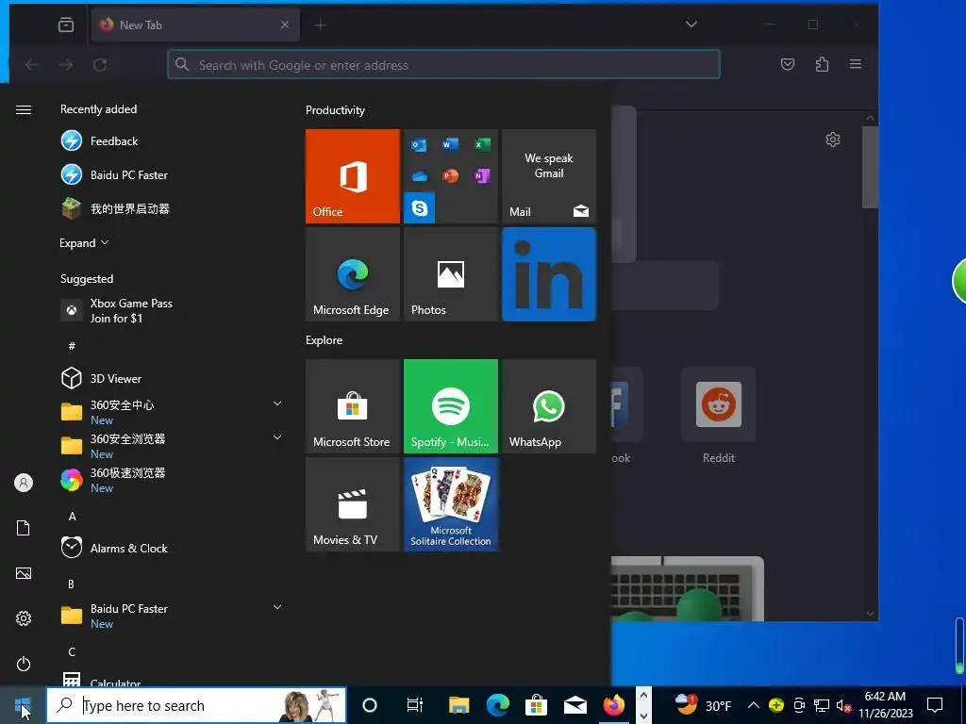Screen dimensions: 966x724
Task: Open the Action Center notifications
Action: pyautogui.click(x=935, y=705)
